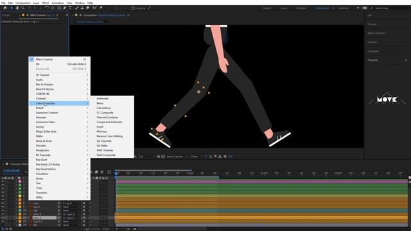
Task: Select the Rectangle shape tool
Action: click(59, 8)
